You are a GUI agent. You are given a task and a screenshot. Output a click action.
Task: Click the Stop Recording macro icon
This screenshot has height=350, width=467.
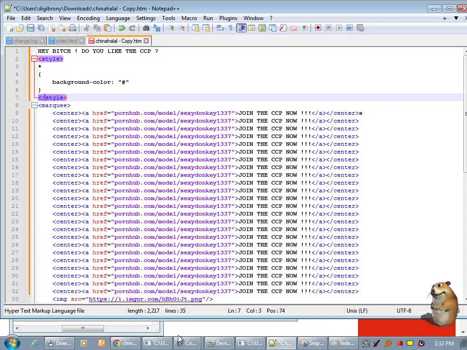pyautogui.click(x=328, y=28)
